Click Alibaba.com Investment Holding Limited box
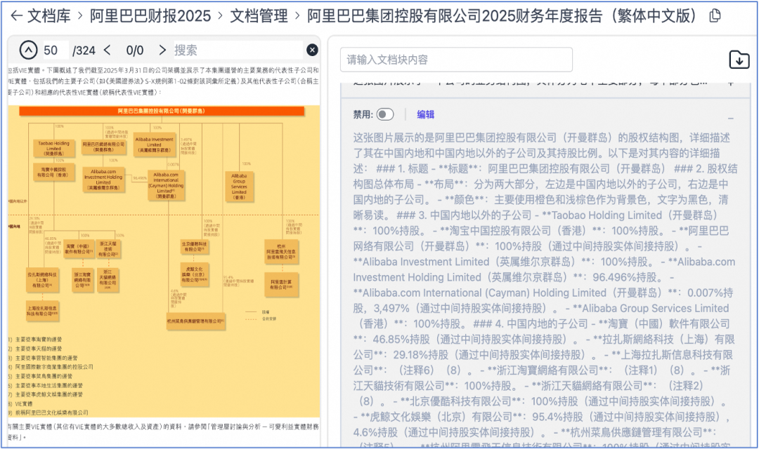 (103, 180)
